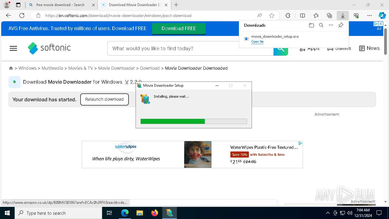The width and height of the screenshot is (389, 219).
Task: Click the Softonic logo
Action: 49,48
